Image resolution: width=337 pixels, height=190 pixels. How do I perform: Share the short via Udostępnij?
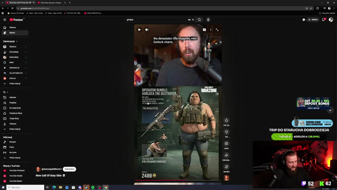(226, 155)
